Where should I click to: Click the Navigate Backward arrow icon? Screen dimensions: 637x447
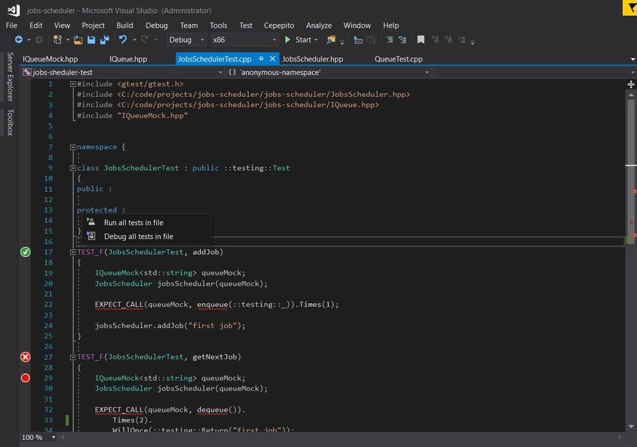pyautogui.click(x=19, y=39)
